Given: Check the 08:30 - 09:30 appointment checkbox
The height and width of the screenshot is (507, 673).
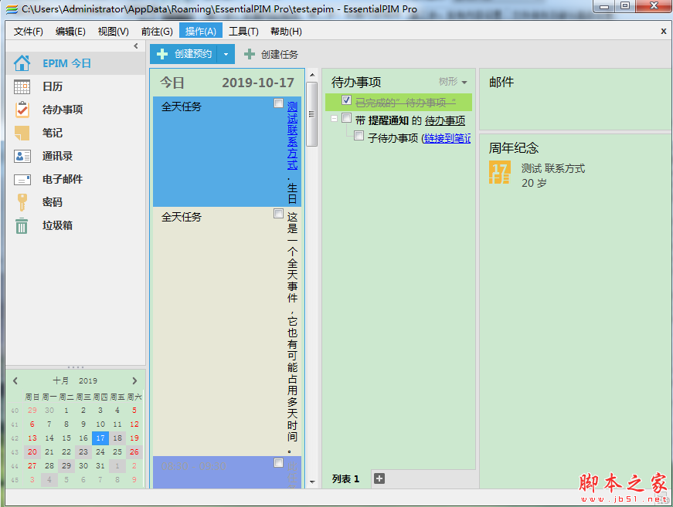Looking at the screenshot, I should click(279, 462).
